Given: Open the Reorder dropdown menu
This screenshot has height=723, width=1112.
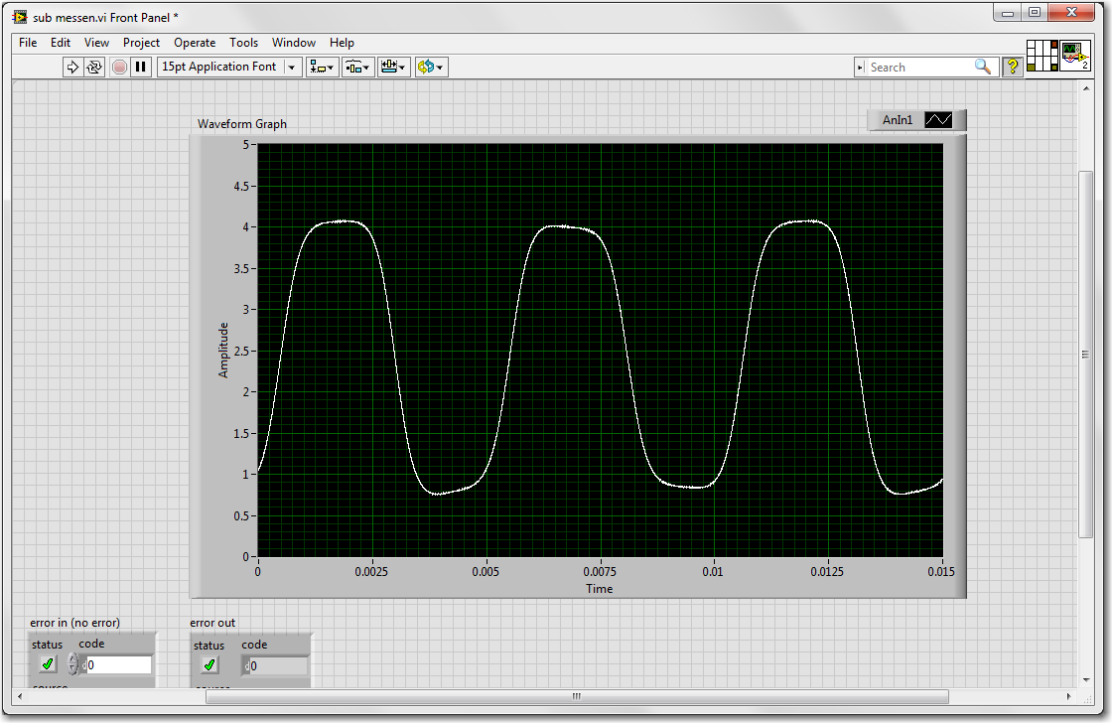Looking at the screenshot, I should pos(431,67).
